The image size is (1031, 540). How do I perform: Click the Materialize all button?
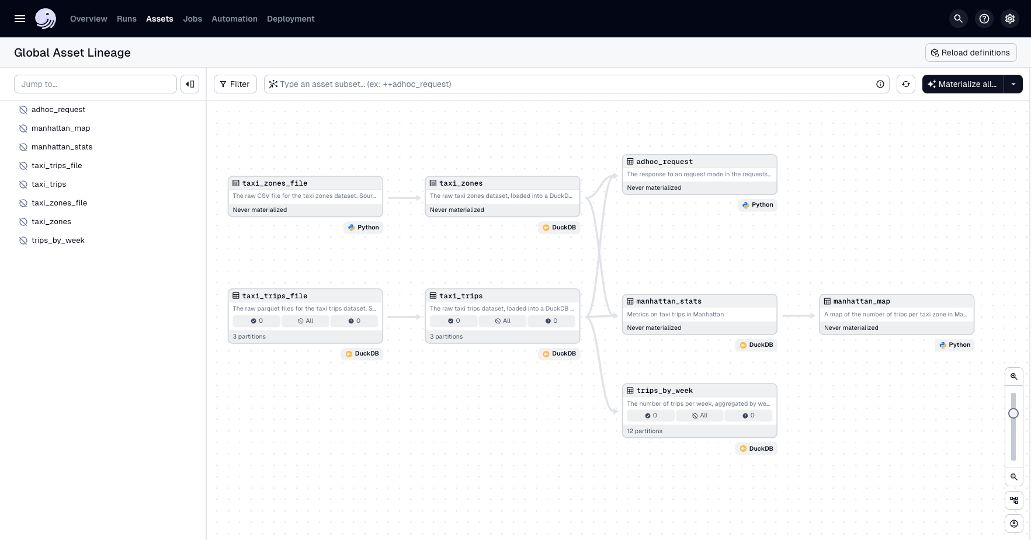pyautogui.click(x=962, y=84)
